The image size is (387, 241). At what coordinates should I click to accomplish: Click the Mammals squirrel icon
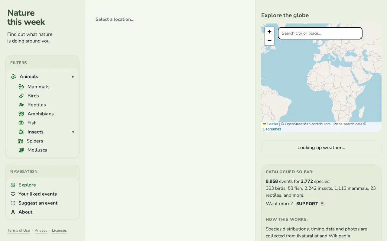tap(21, 87)
